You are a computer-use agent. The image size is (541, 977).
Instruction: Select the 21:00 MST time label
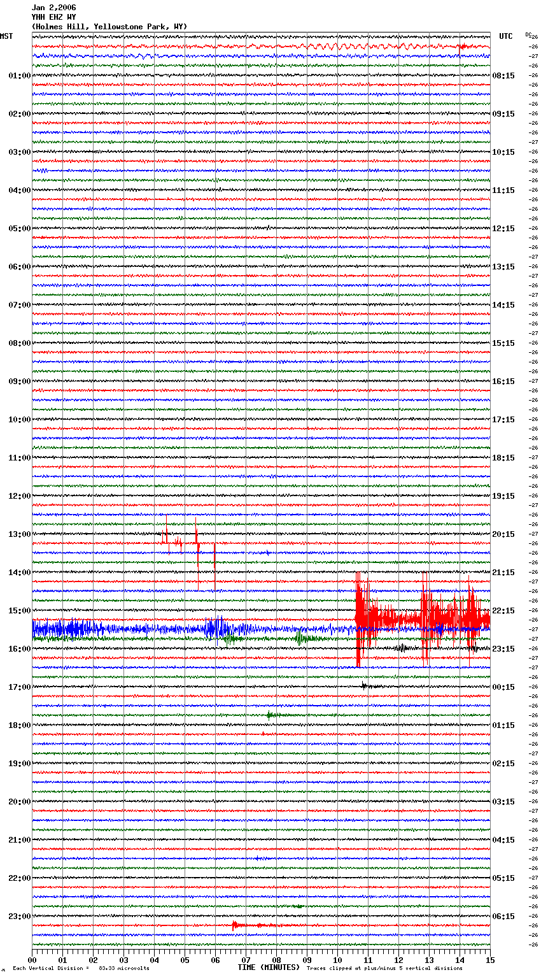tap(19, 840)
